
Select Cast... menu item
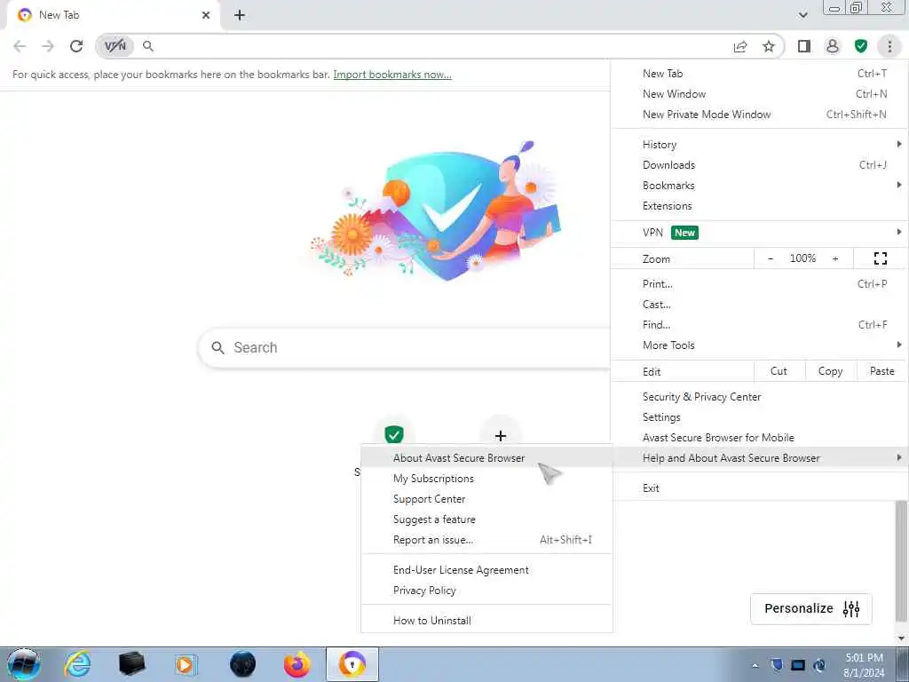pos(759,304)
